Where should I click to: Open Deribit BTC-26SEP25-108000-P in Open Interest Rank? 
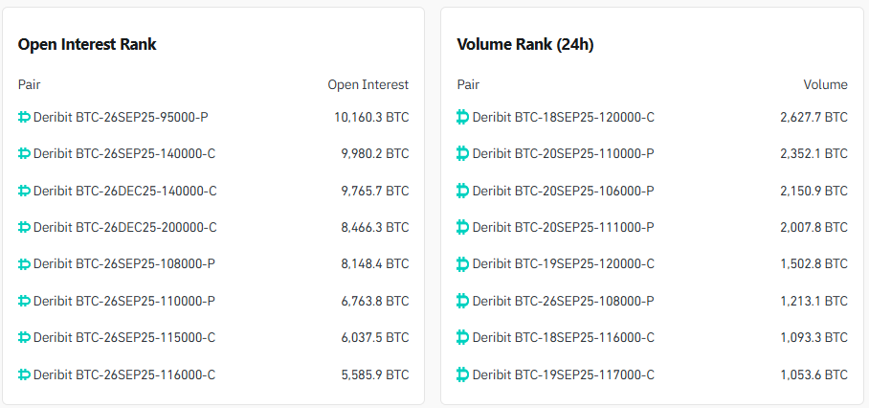124,264
